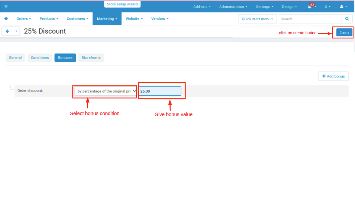Switch to the Conditions tab
The width and height of the screenshot is (355, 198).
pos(40,58)
